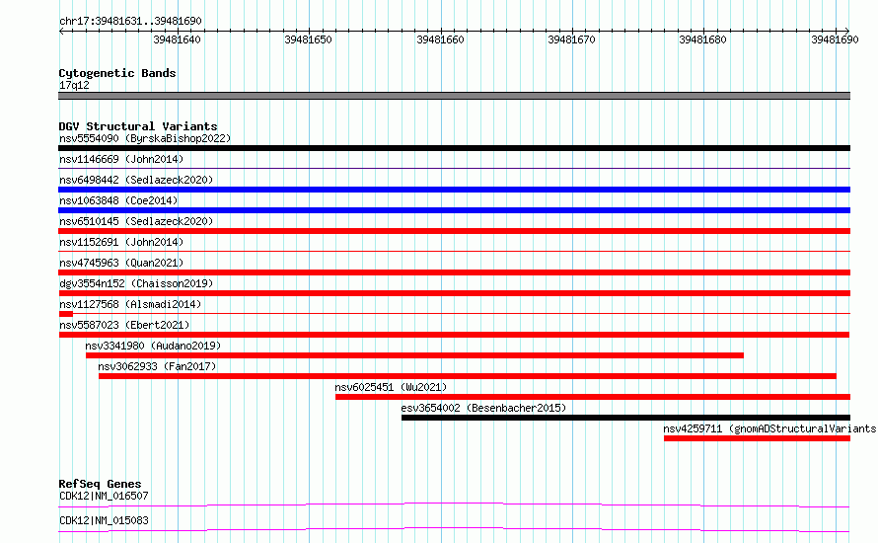The image size is (878, 543).
Task: Click the red nsv5587023 Ebert2021 bar
Action: click(x=454, y=335)
